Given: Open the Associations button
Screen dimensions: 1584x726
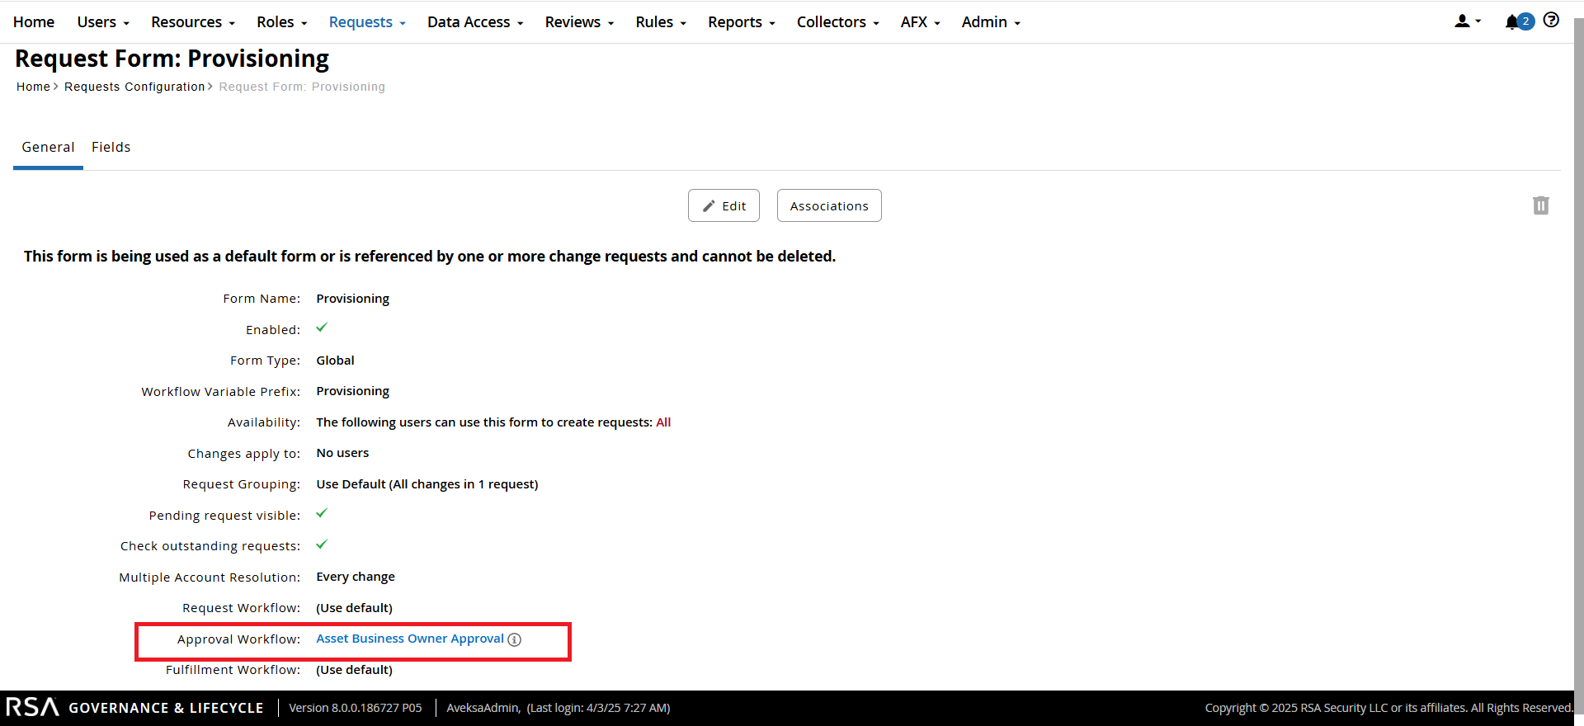Looking at the screenshot, I should click(829, 206).
